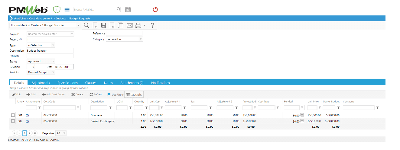Image resolution: width=400 pixels, height=150 pixels.
Task: Go to last page of the grid
Action: point(35,133)
